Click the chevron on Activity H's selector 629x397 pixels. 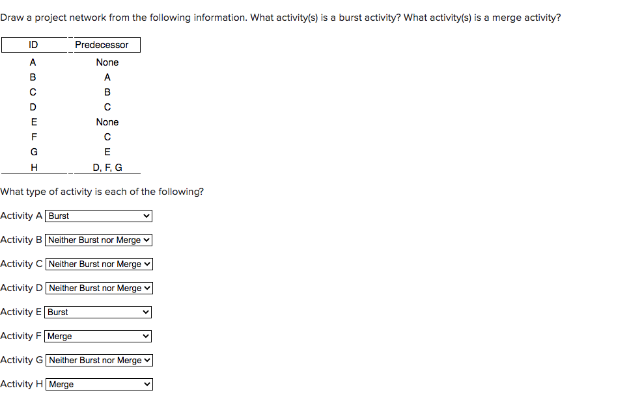pos(147,384)
